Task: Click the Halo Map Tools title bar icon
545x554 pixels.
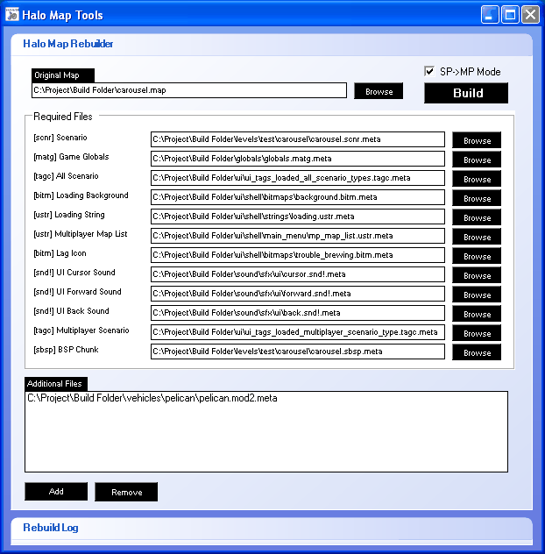Action: pos(12,14)
